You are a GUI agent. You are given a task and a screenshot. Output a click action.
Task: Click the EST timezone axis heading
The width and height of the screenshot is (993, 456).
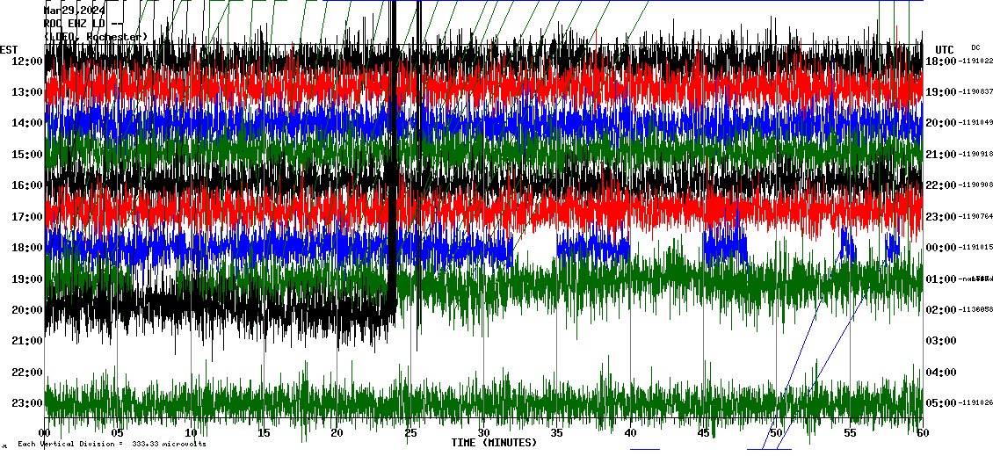(9, 49)
